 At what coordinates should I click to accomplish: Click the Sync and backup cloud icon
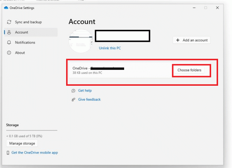pos(9,22)
